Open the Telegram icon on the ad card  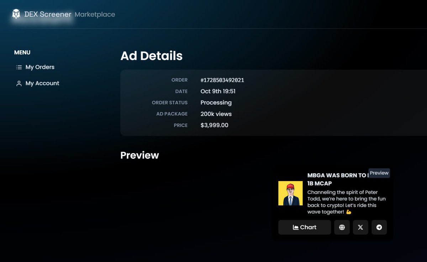tap(379, 227)
